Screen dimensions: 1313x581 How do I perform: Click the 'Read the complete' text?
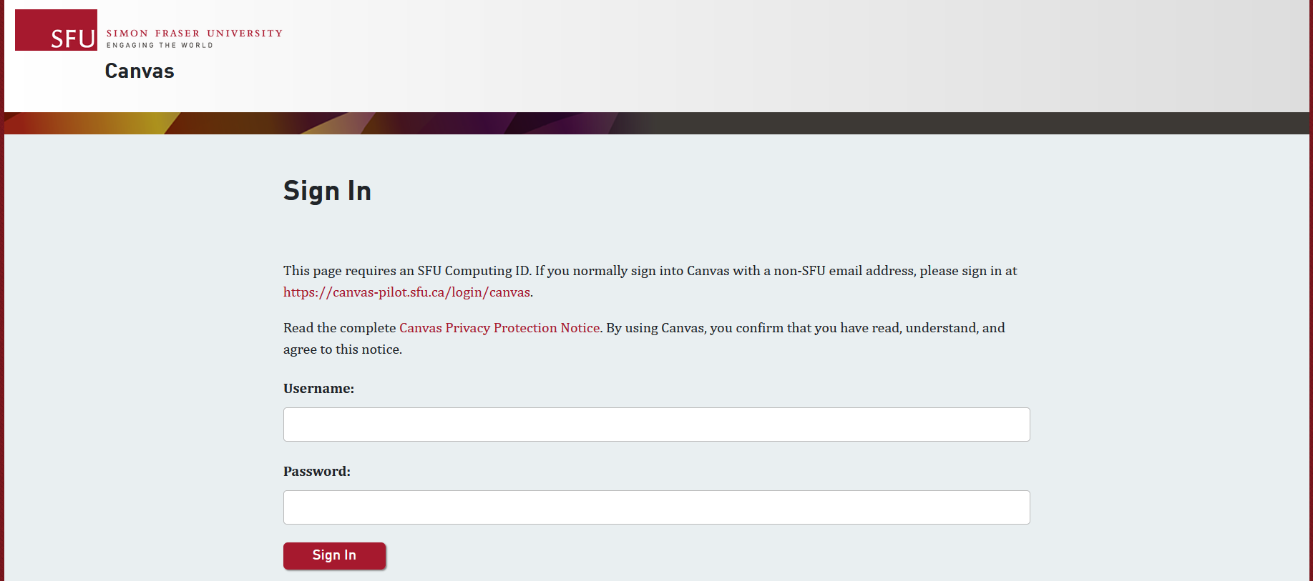[339, 328]
